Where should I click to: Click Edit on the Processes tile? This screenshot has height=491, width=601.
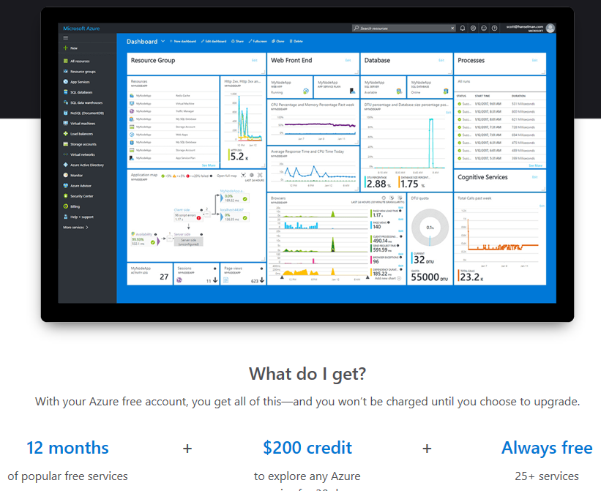[x=534, y=60]
